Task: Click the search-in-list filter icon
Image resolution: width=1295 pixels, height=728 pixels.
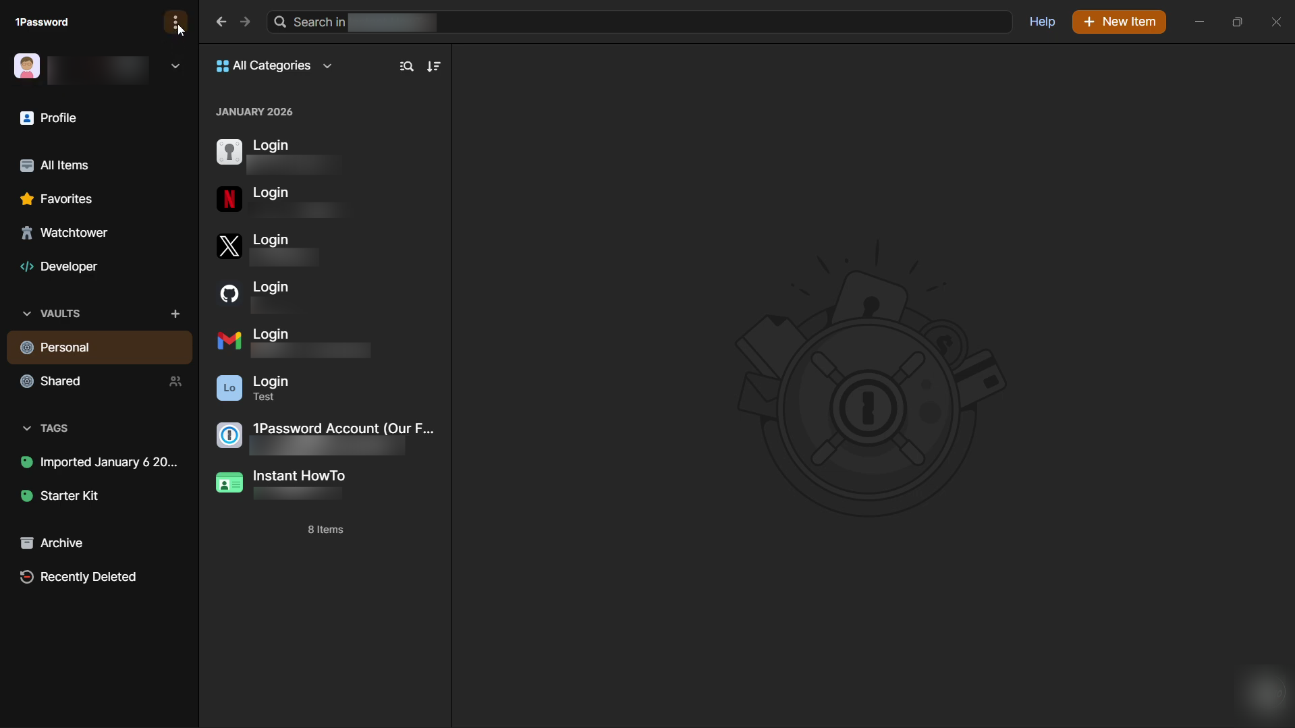Action: pos(406,66)
